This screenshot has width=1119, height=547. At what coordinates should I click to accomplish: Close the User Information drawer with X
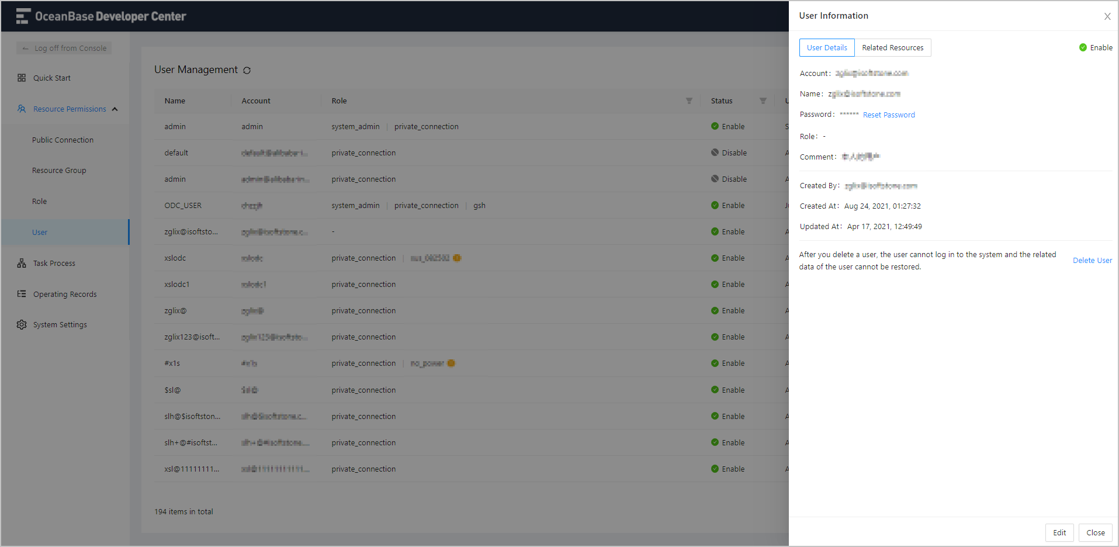1107,16
